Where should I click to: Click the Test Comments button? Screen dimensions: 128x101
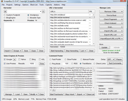coord(115,63)
